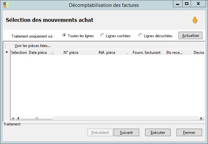The width and height of the screenshot is (208, 144).
Task: Click the plus icon beside the horizontal scrollbar
Action: (13, 118)
